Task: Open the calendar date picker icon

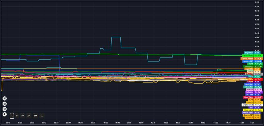Action: tap(5, 104)
